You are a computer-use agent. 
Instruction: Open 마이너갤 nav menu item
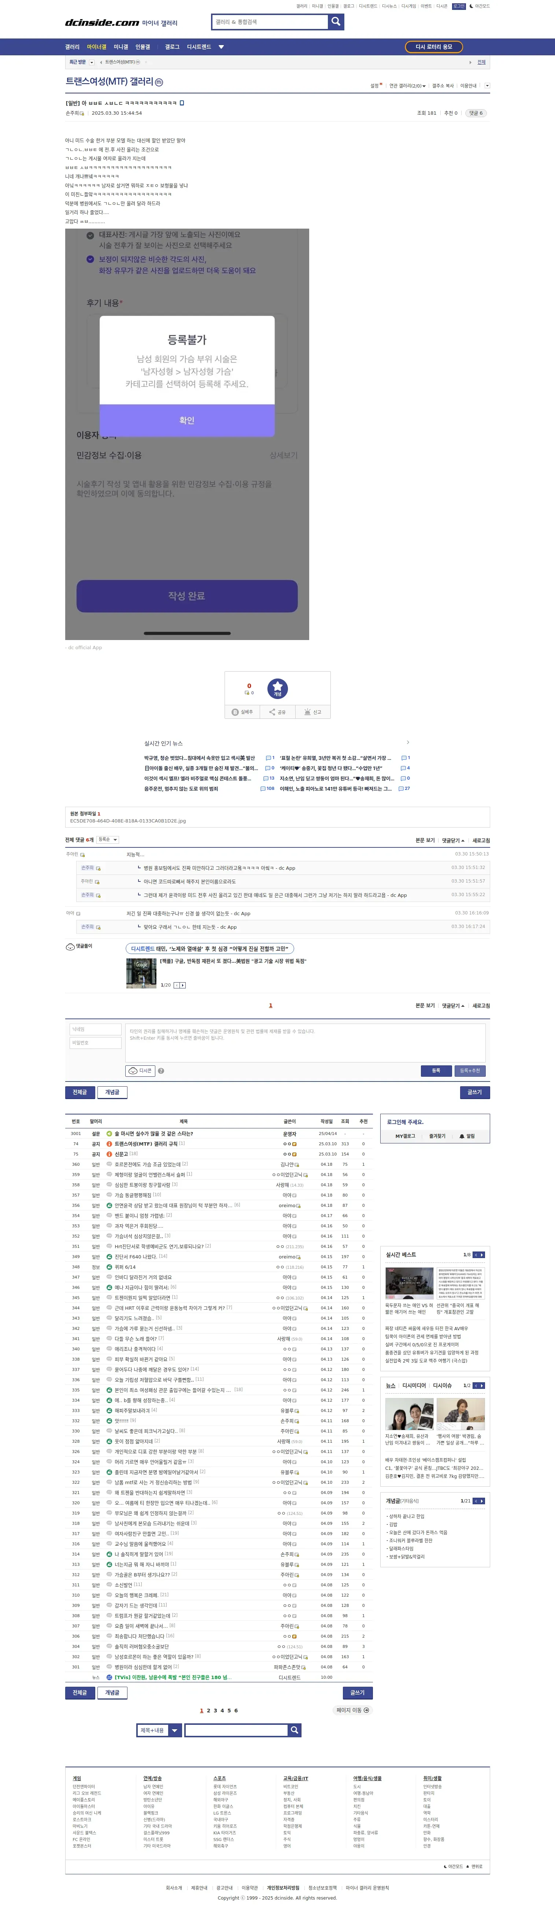tap(97, 47)
